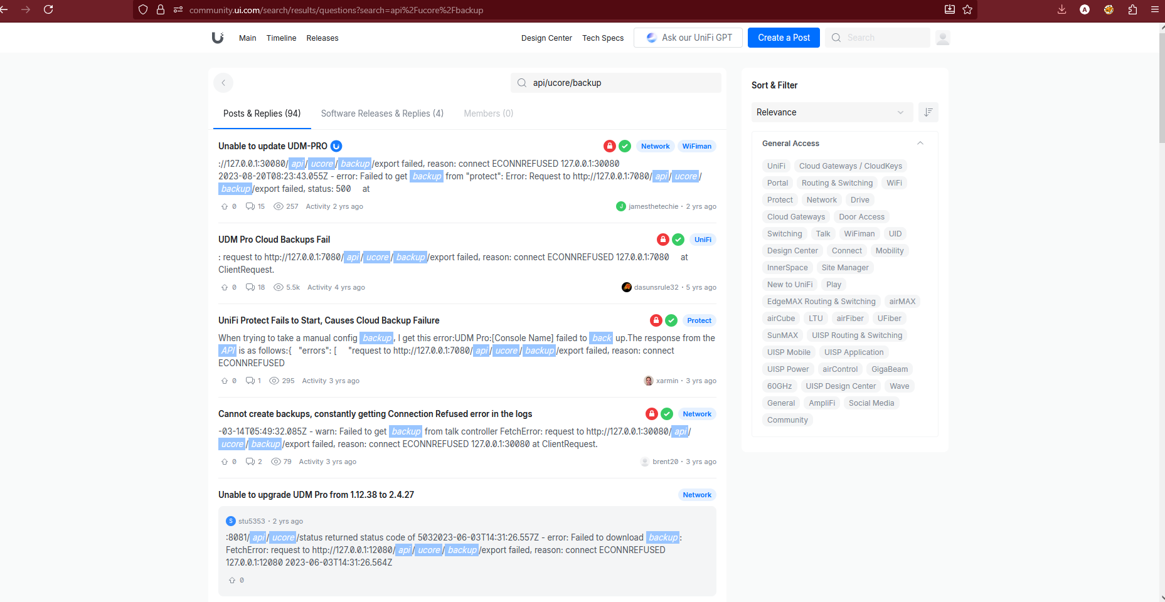
Task: Click the UniFi logo in the header
Action: (218, 38)
